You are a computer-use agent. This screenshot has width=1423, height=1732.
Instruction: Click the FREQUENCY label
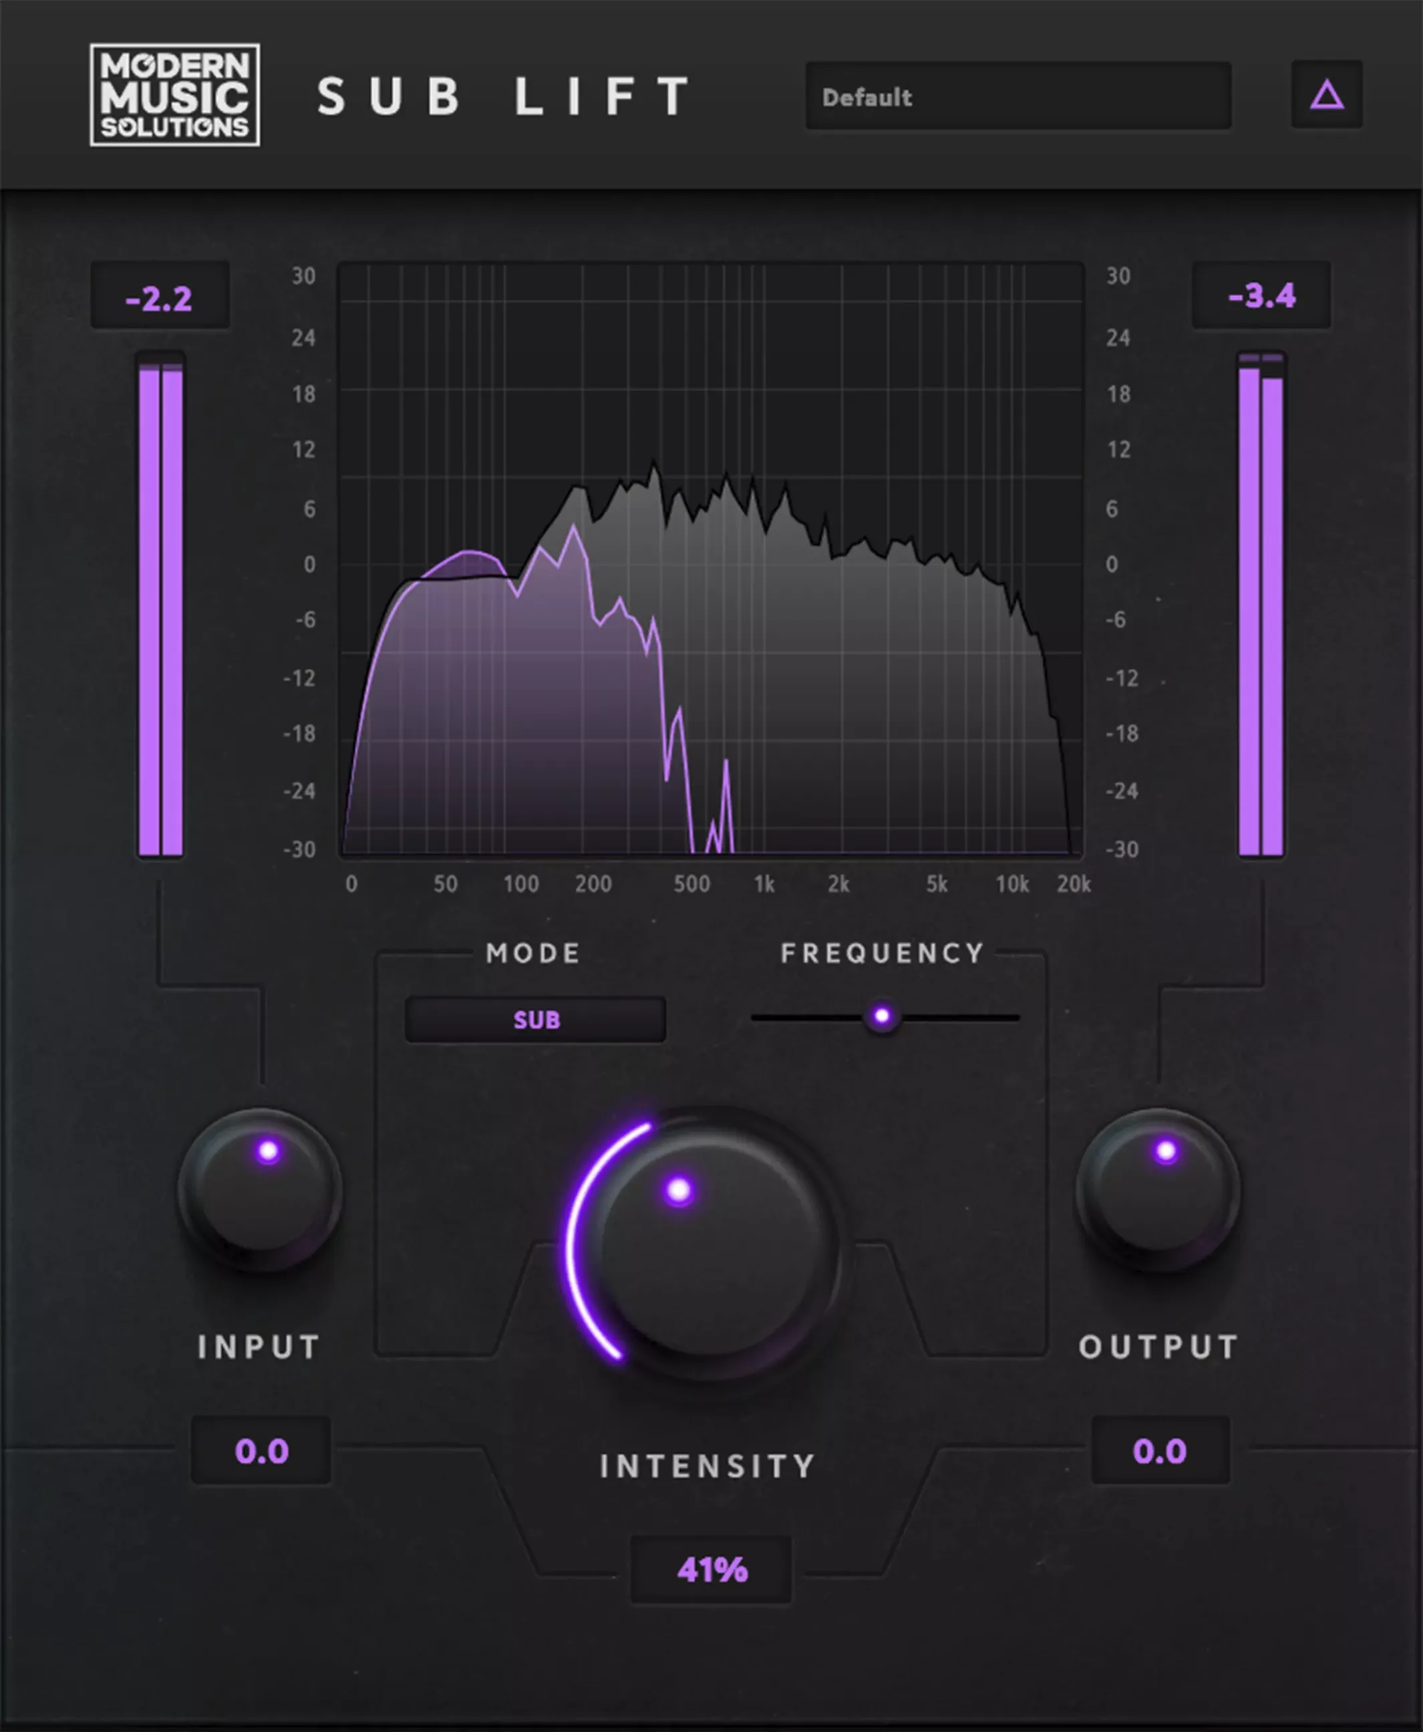tap(882, 954)
